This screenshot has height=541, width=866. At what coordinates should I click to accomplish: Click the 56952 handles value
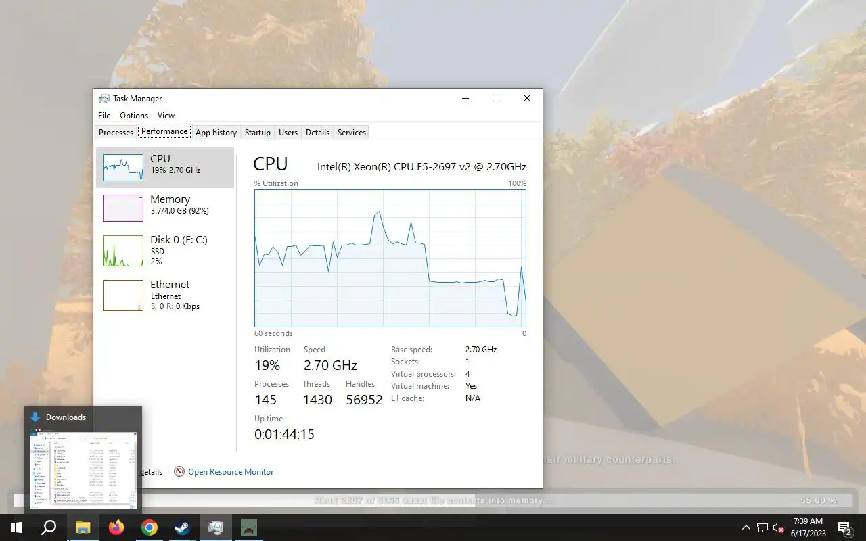364,400
